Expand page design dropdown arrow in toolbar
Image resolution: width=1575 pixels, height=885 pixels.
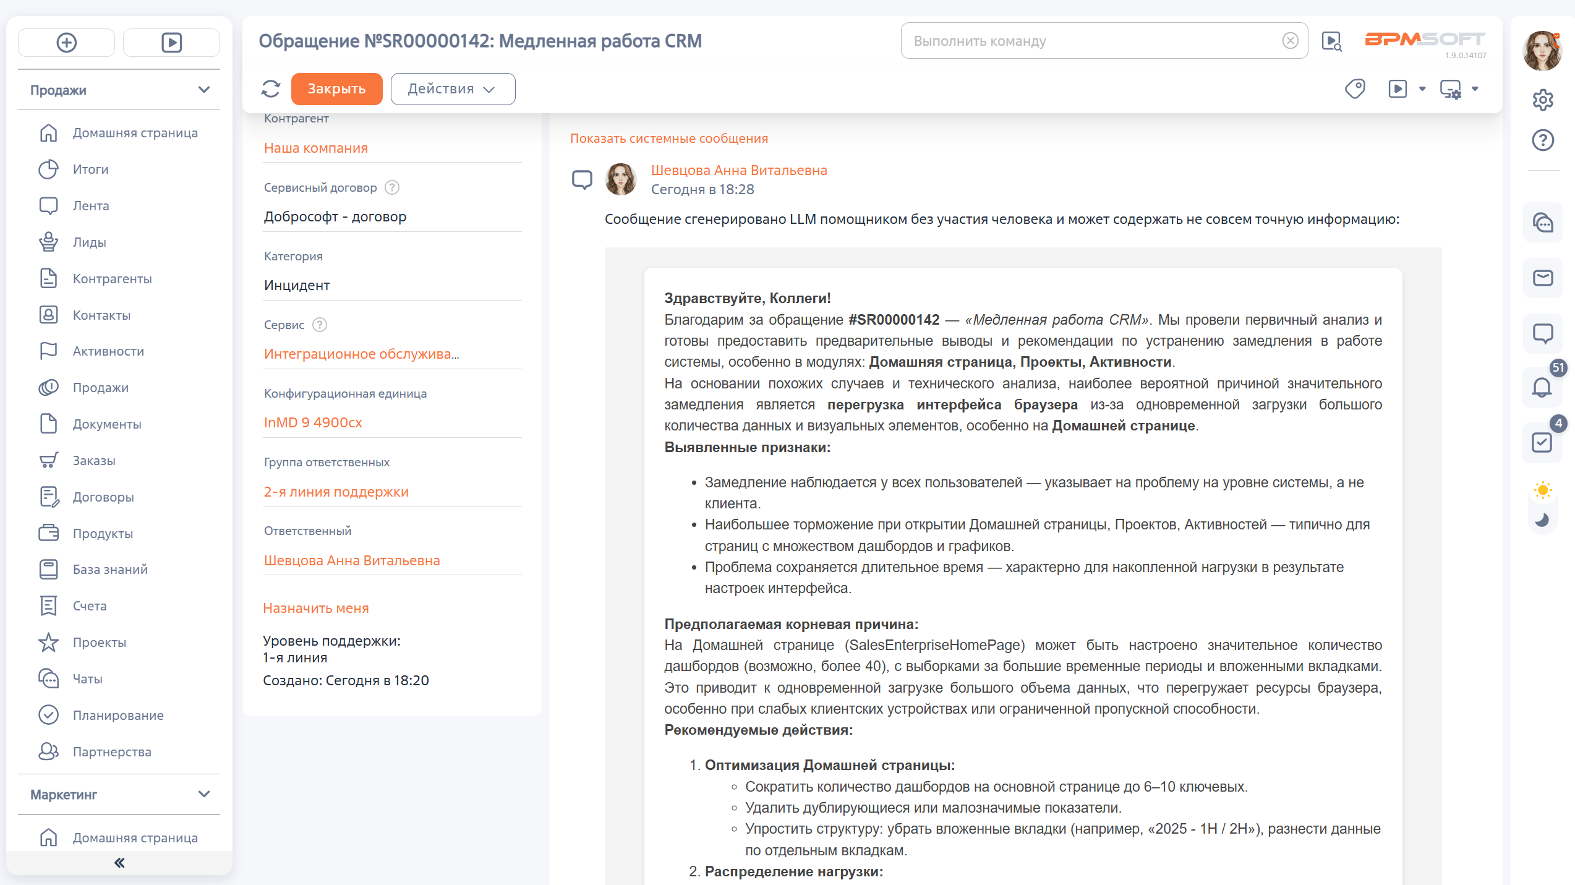coord(1475,89)
